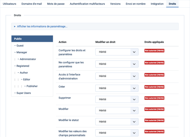Click the Action column header
Screen dimensions: 190x137
pyautogui.click(x=62, y=42)
